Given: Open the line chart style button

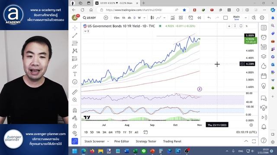Looking at the screenshot, I should [x=159, y=18].
